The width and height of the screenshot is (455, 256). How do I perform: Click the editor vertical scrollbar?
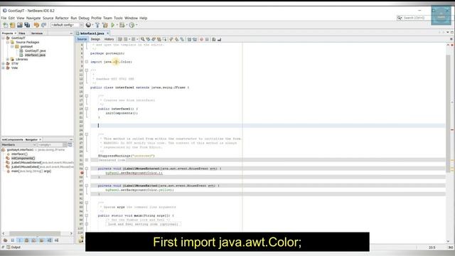[448, 113]
